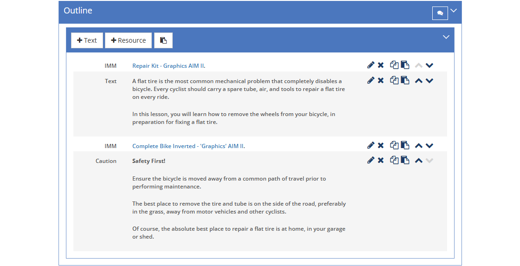The image size is (520, 266).
Task: Copy the Caution Safety First row
Action: click(x=394, y=160)
